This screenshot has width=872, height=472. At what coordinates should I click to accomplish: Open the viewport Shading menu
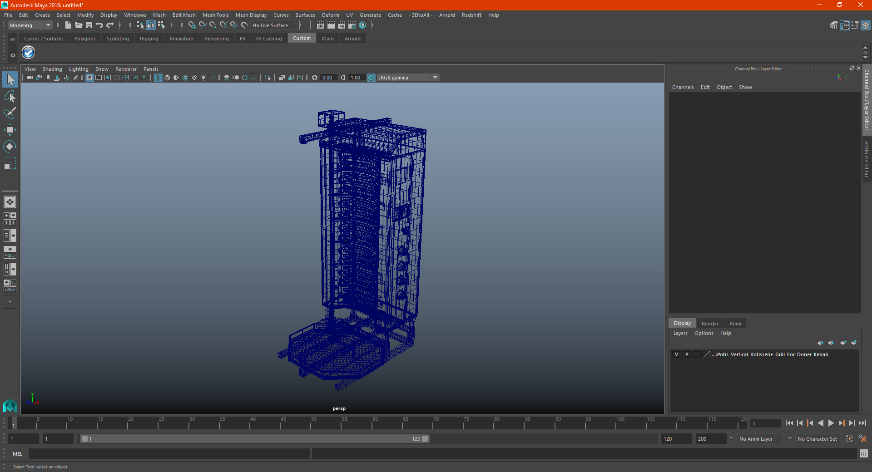tap(52, 69)
